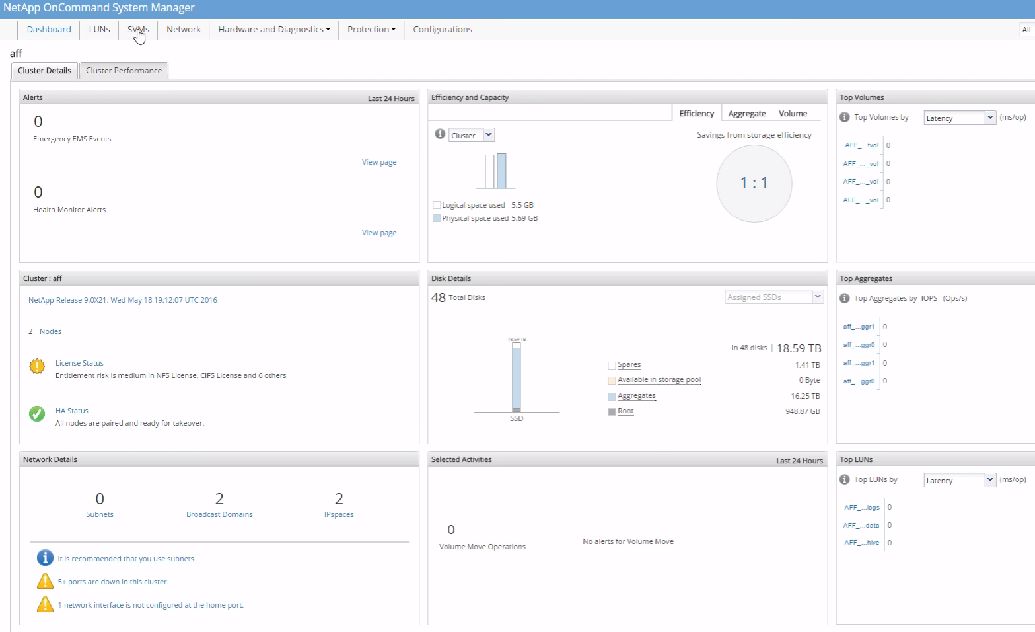The image size is (1035, 632).
Task: Click the 1:1 savings ratio circle
Action: tap(754, 183)
